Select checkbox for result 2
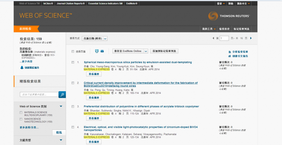This screenshot has height=145, width=282. pos(73,83)
